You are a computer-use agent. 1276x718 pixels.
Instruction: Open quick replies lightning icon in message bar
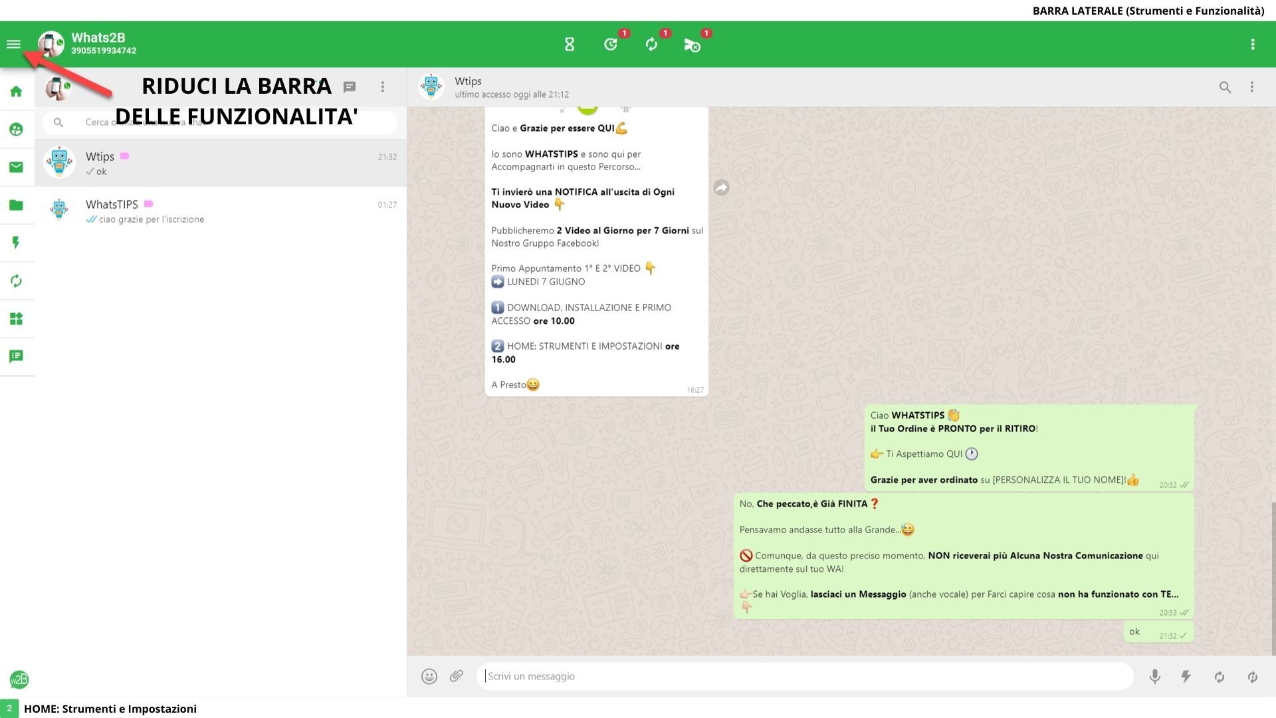[x=1186, y=677]
